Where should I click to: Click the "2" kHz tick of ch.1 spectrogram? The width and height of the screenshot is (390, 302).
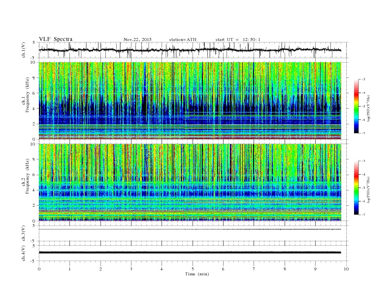point(34,124)
